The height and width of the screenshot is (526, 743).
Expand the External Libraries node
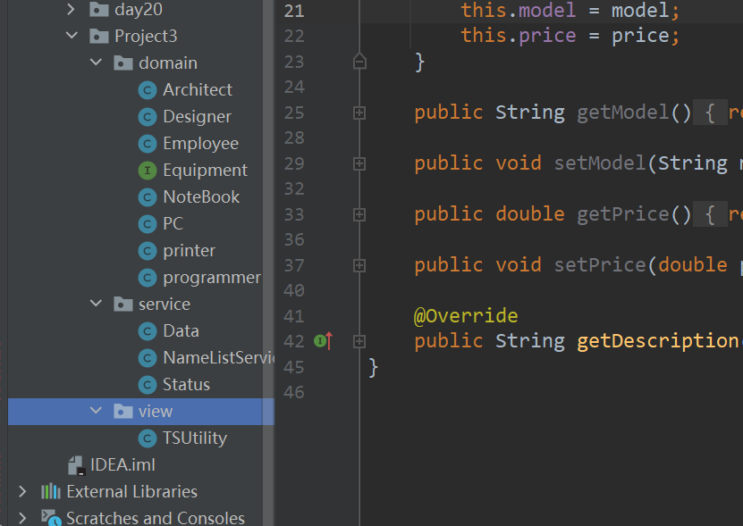tap(24, 492)
